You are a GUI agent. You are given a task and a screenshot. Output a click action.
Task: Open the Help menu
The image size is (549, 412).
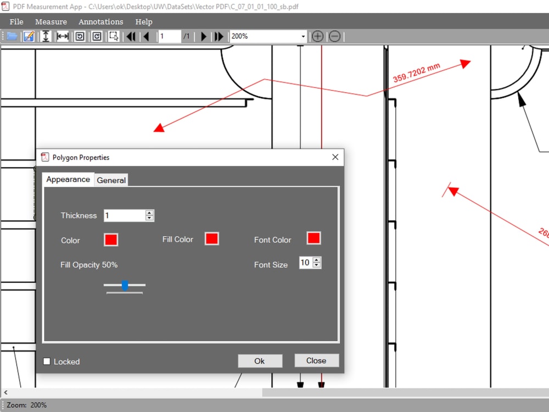coord(143,22)
